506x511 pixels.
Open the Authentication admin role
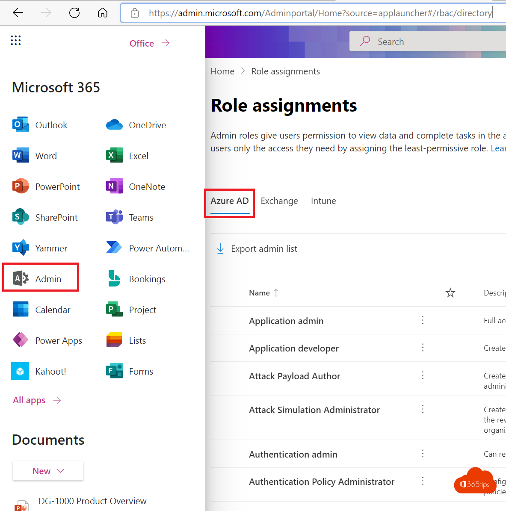coord(293,454)
